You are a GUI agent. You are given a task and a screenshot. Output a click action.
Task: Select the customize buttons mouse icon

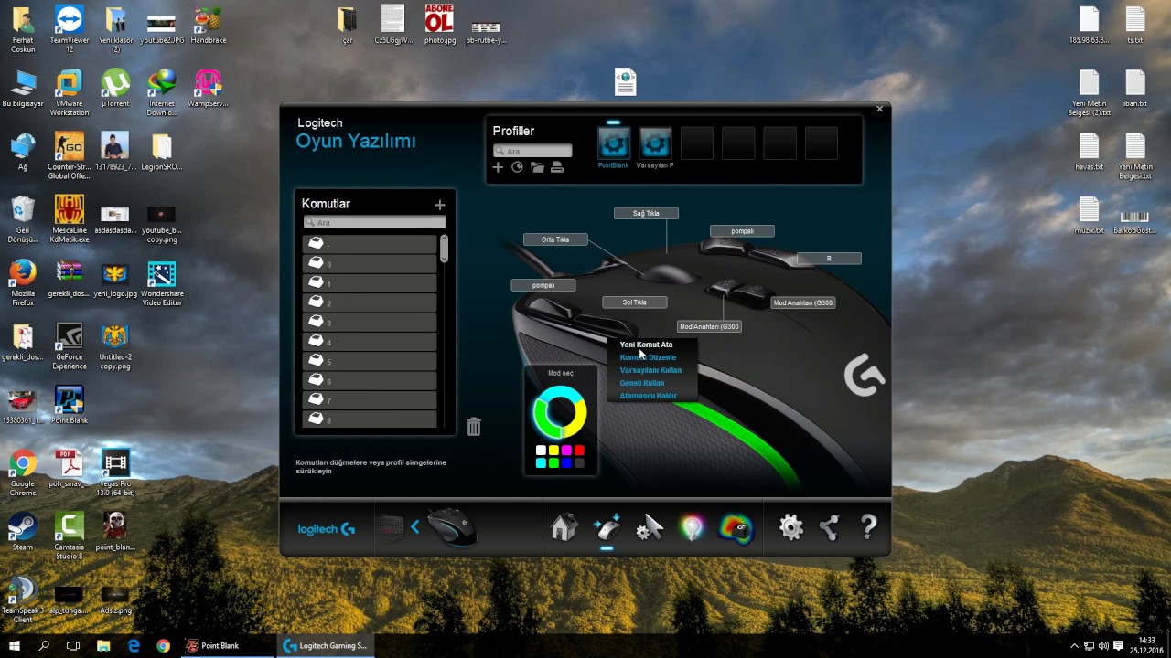point(607,527)
